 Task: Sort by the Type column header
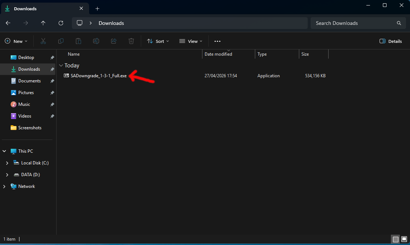coord(277,54)
